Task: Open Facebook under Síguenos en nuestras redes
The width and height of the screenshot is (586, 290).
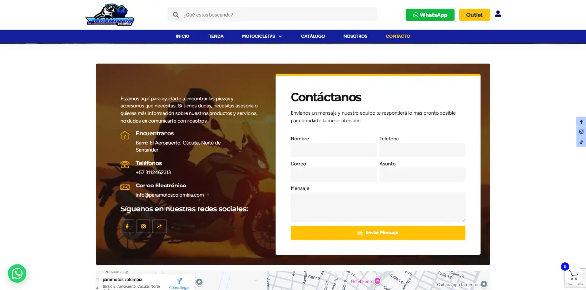Action: 127,226
